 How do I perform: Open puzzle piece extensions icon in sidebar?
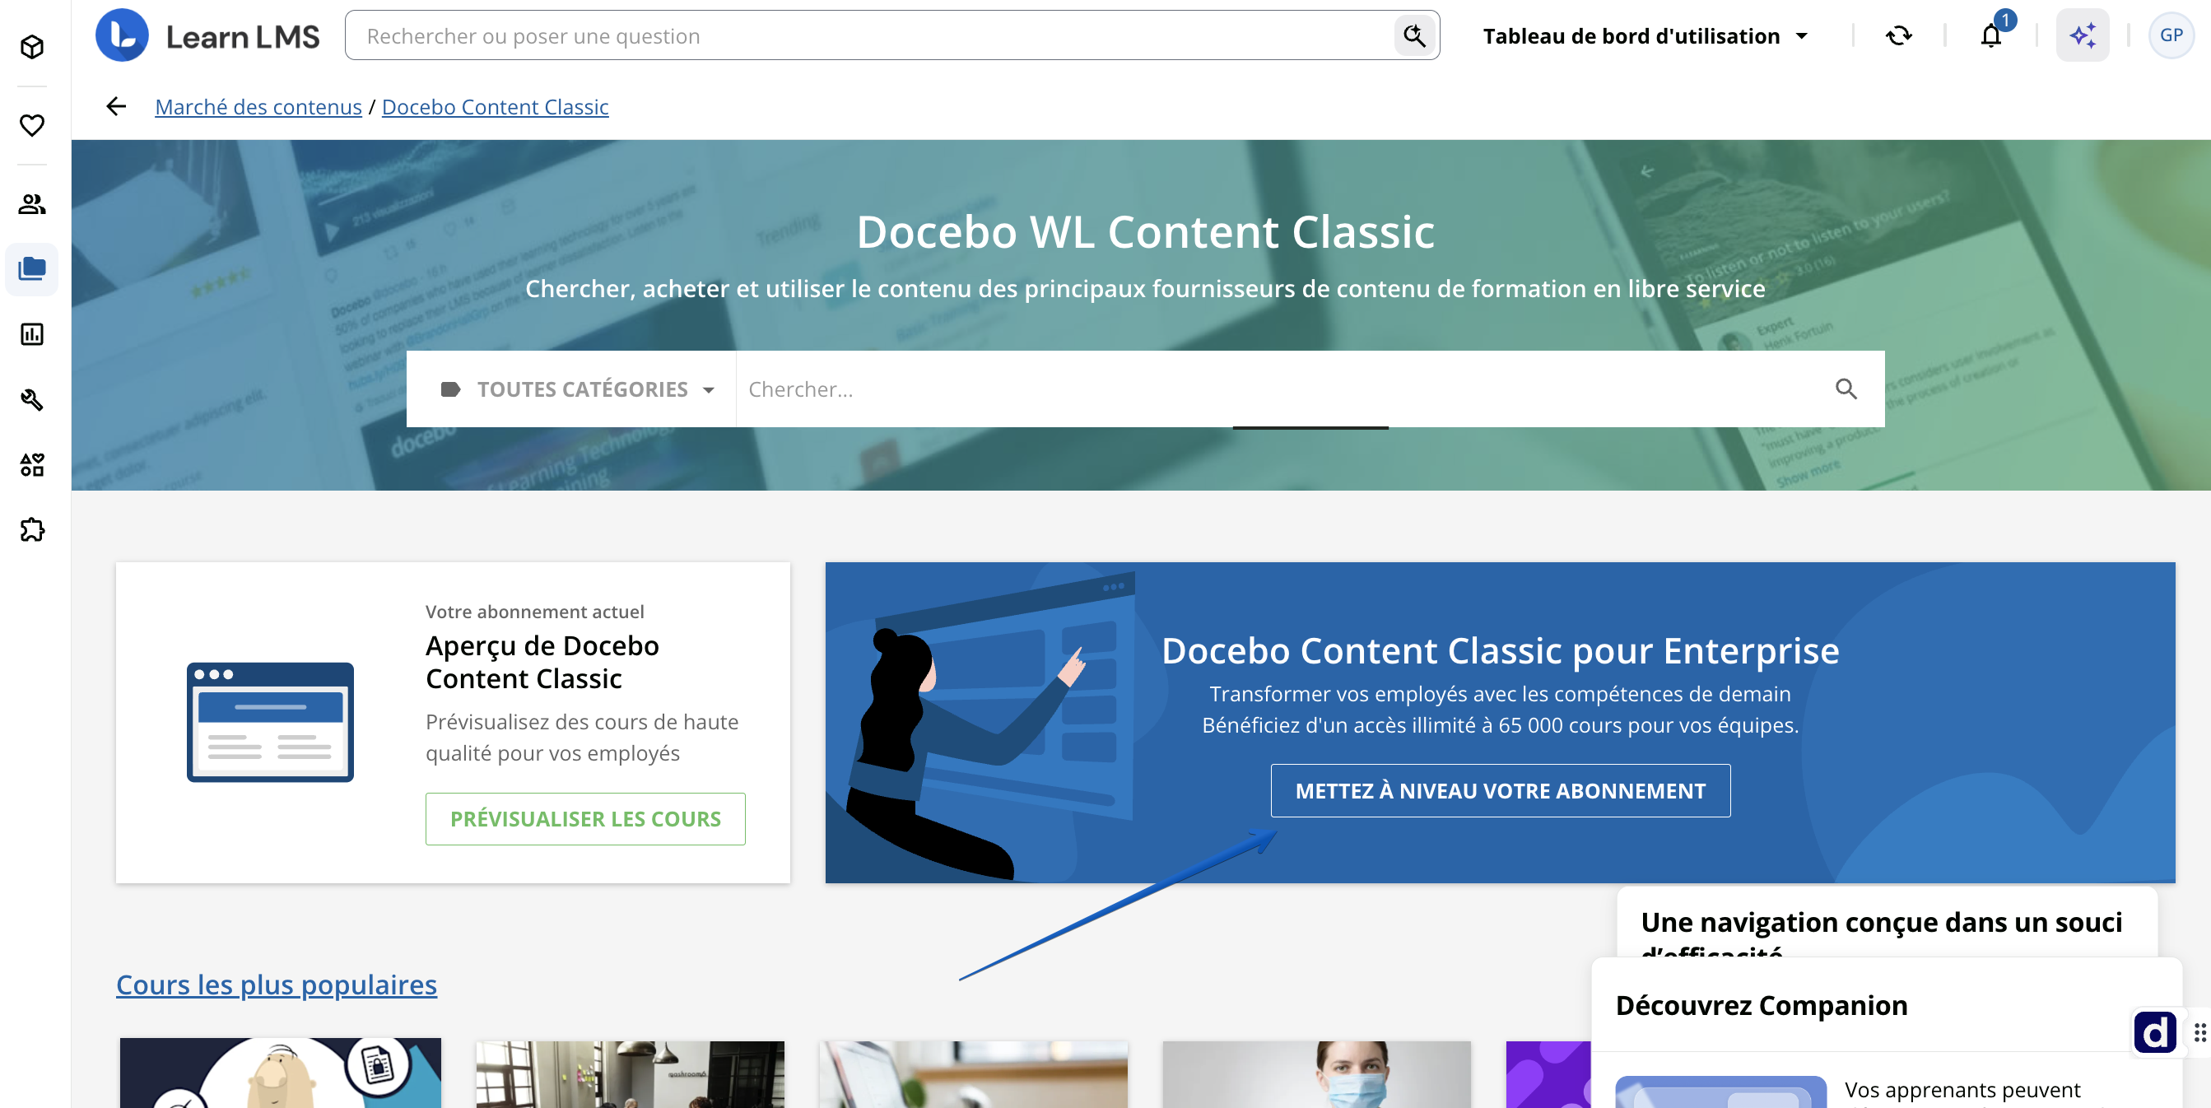click(32, 530)
